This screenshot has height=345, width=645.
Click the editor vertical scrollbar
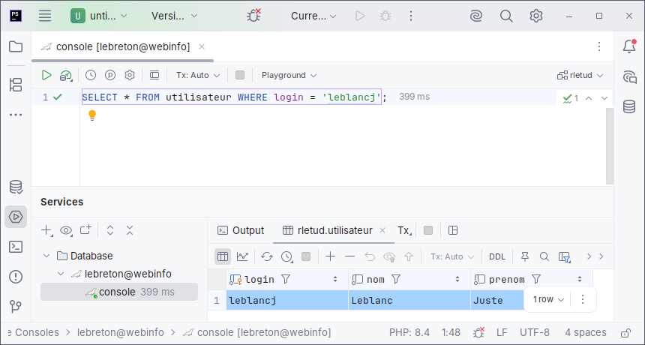[610, 146]
